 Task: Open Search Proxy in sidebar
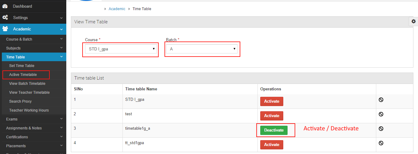(x=20, y=101)
